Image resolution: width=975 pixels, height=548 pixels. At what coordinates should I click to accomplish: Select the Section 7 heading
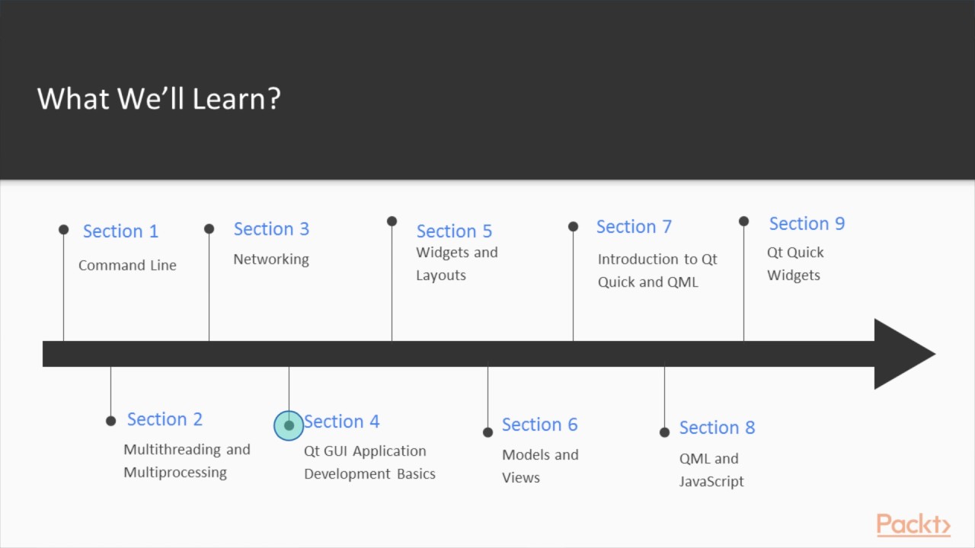coord(634,227)
